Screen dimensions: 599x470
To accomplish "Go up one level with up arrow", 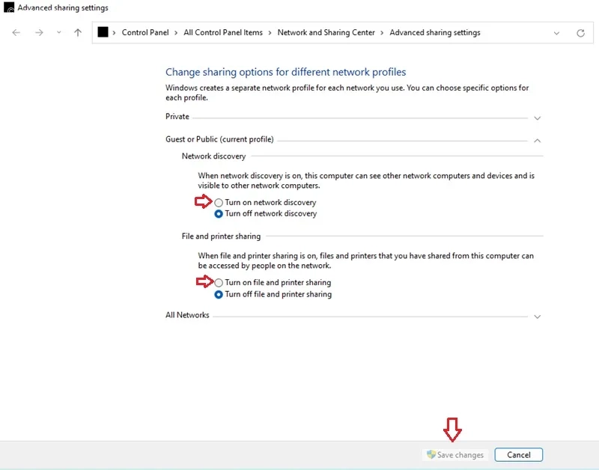I will tap(78, 33).
